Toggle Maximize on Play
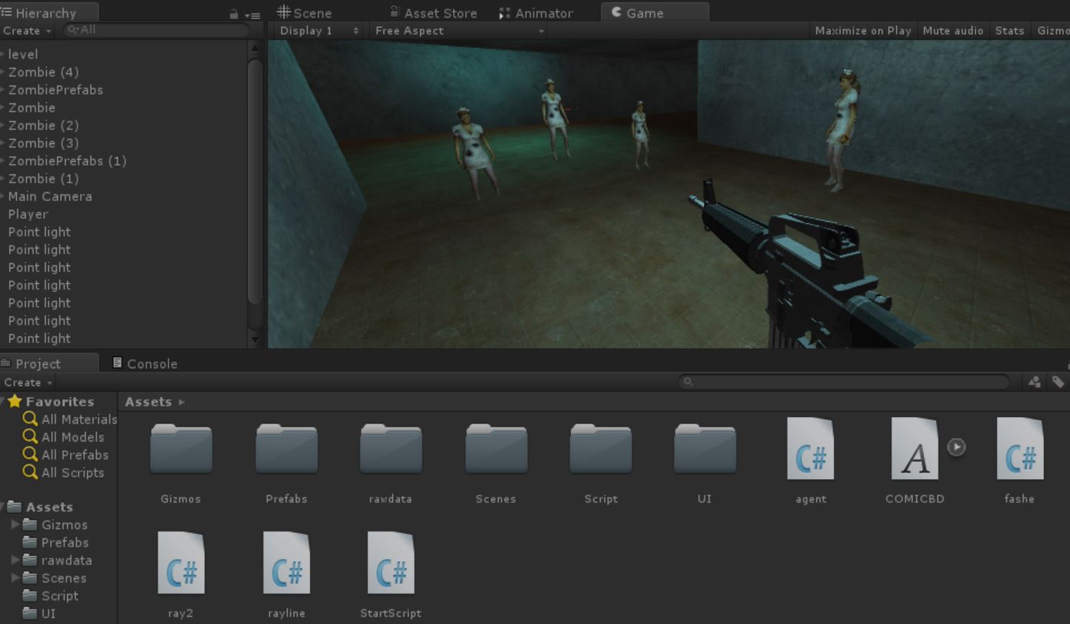 pyautogui.click(x=863, y=30)
